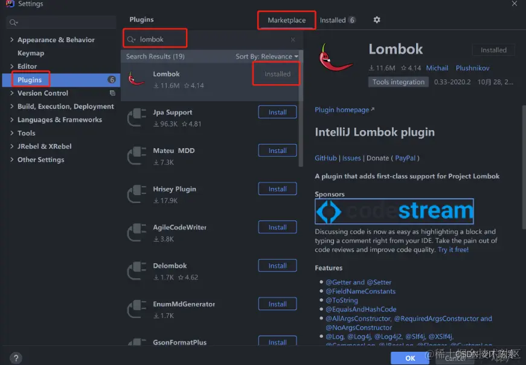
Task: Install the Hrisey Plugin
Action: [277, 189]
